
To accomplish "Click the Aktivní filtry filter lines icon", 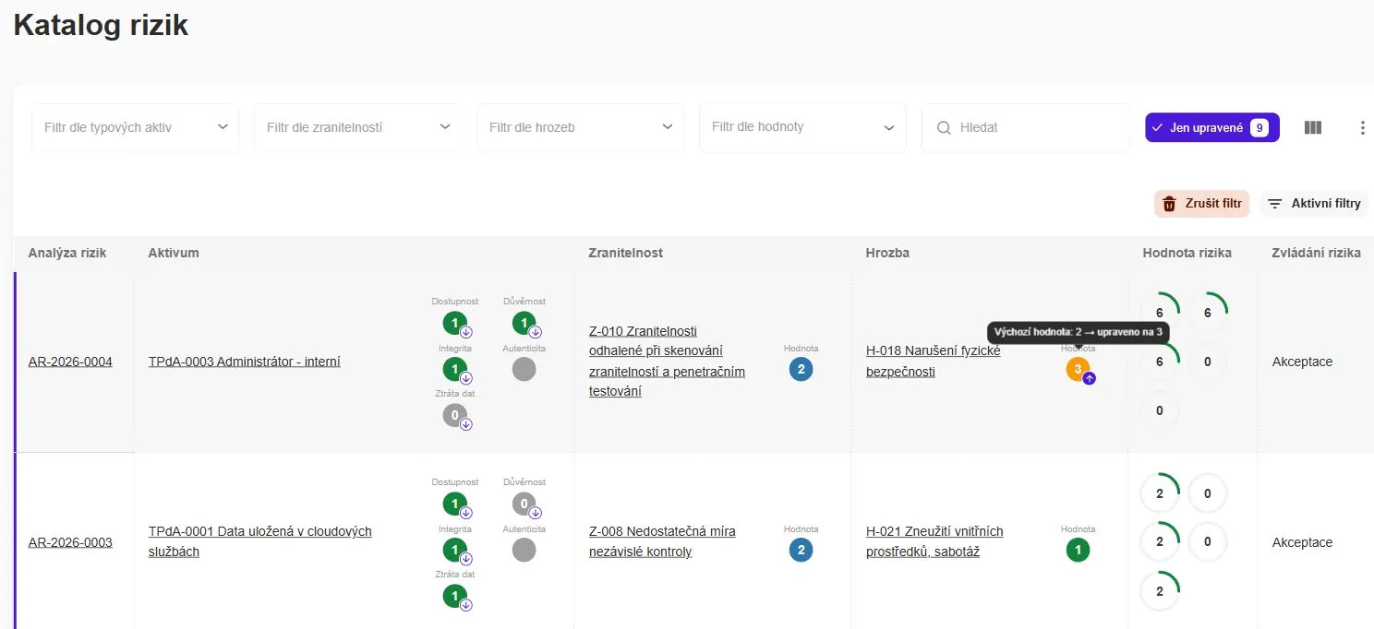I will (1275, 204).
